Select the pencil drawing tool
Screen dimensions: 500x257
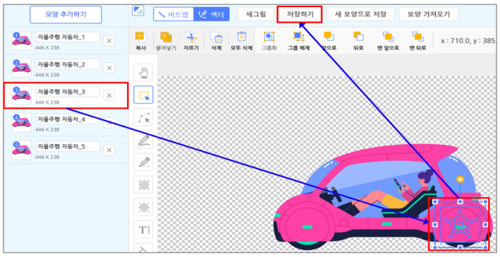tap(143, 162)
